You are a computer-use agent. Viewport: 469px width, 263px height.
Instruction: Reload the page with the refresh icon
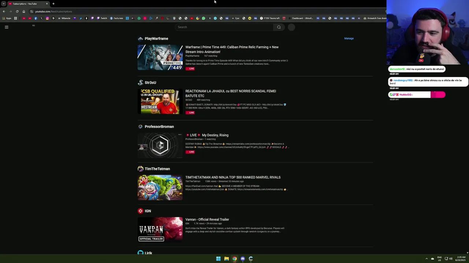click(x=17, y=11)
